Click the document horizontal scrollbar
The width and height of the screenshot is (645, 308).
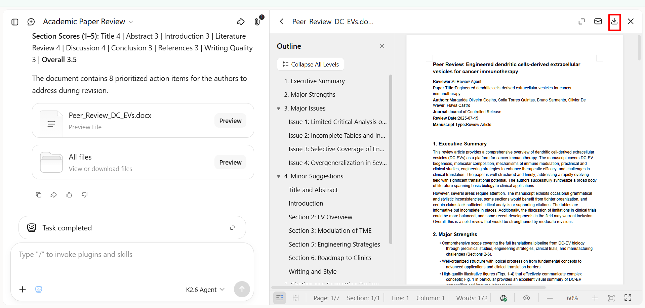[408, 288]
